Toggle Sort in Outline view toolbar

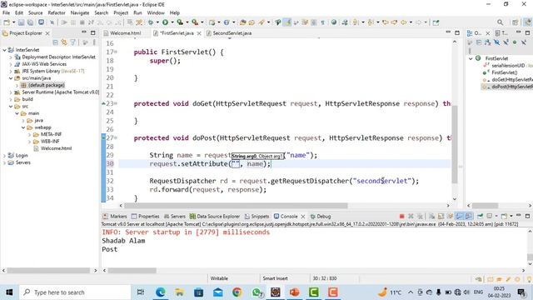488,42
